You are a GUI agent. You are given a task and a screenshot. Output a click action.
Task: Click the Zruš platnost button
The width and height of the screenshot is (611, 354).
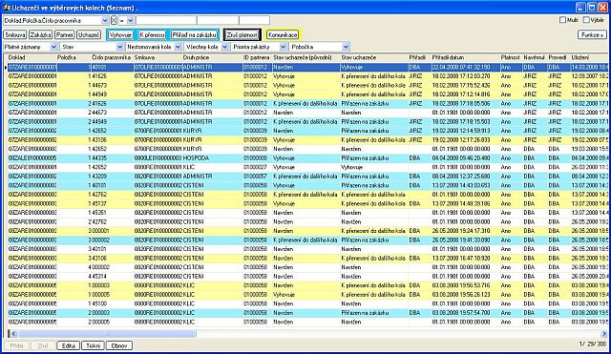click(242, 35)
